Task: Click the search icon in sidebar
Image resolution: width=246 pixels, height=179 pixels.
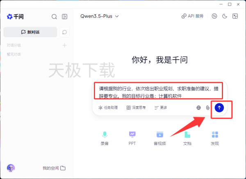Action: 54,17
